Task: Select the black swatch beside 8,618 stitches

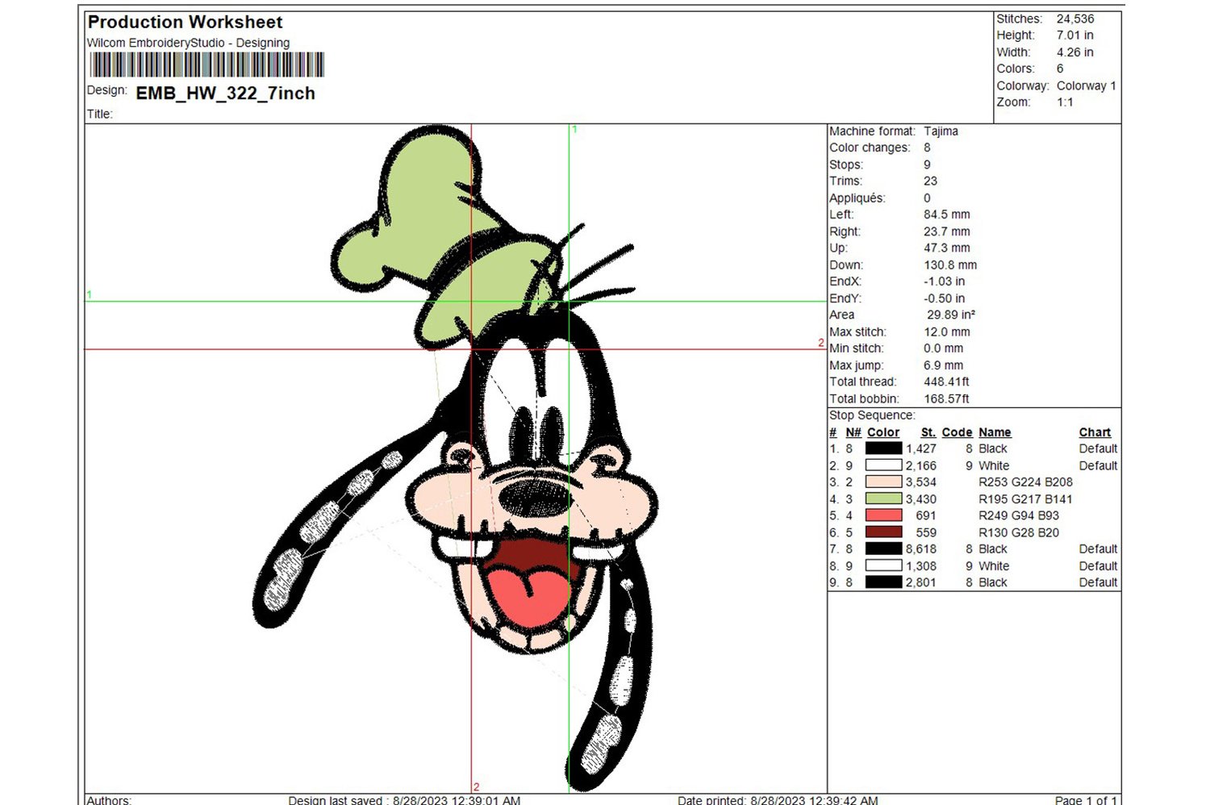Action: coord(883,548)
